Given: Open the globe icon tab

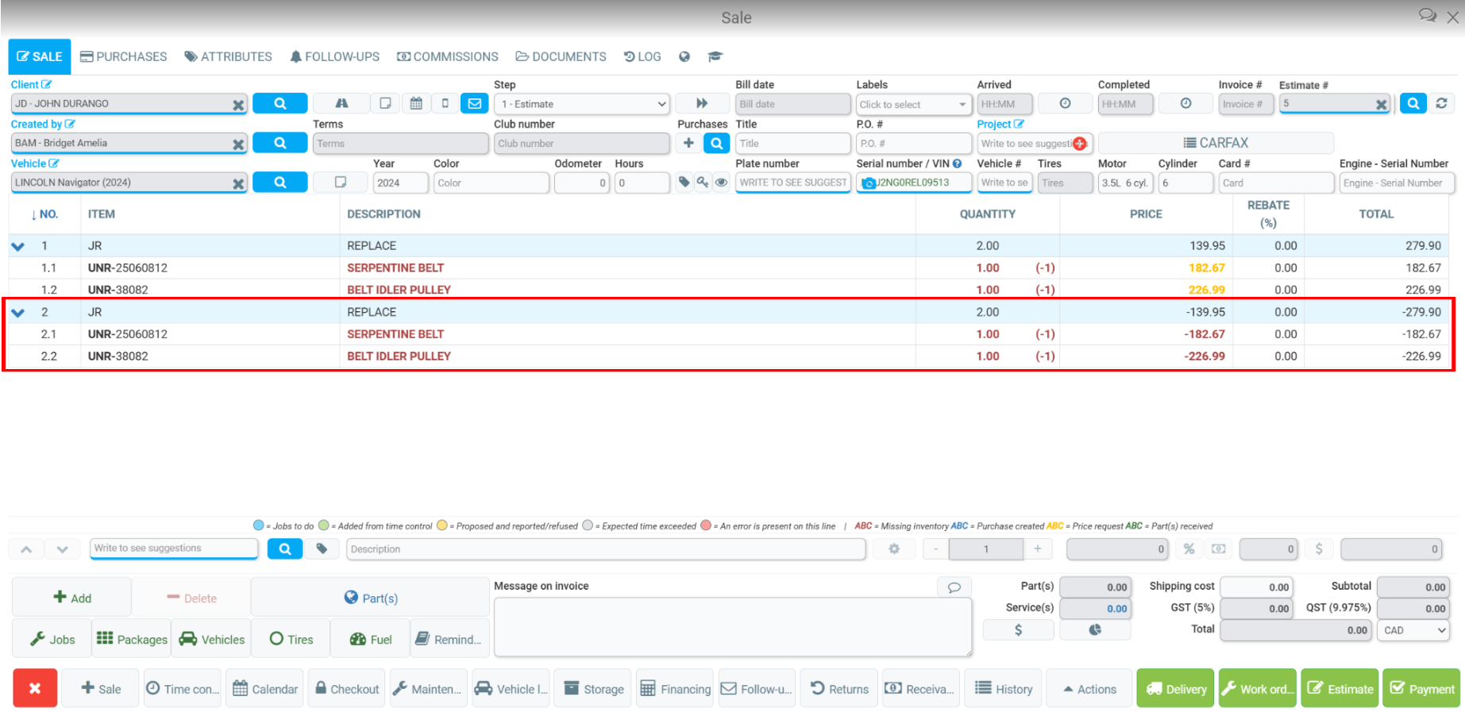Looking at the screenshot, I should click(684, 57).
